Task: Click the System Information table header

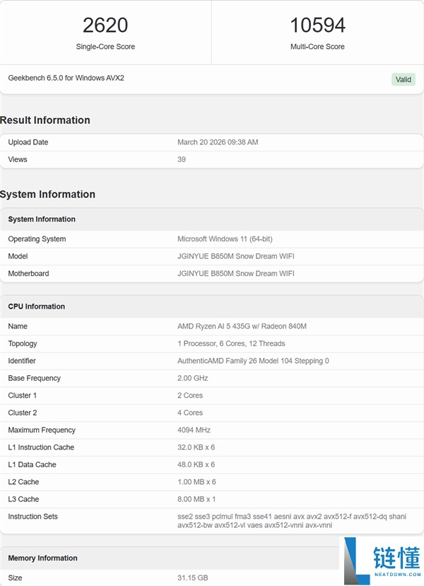Action: (x=42, y=219)
